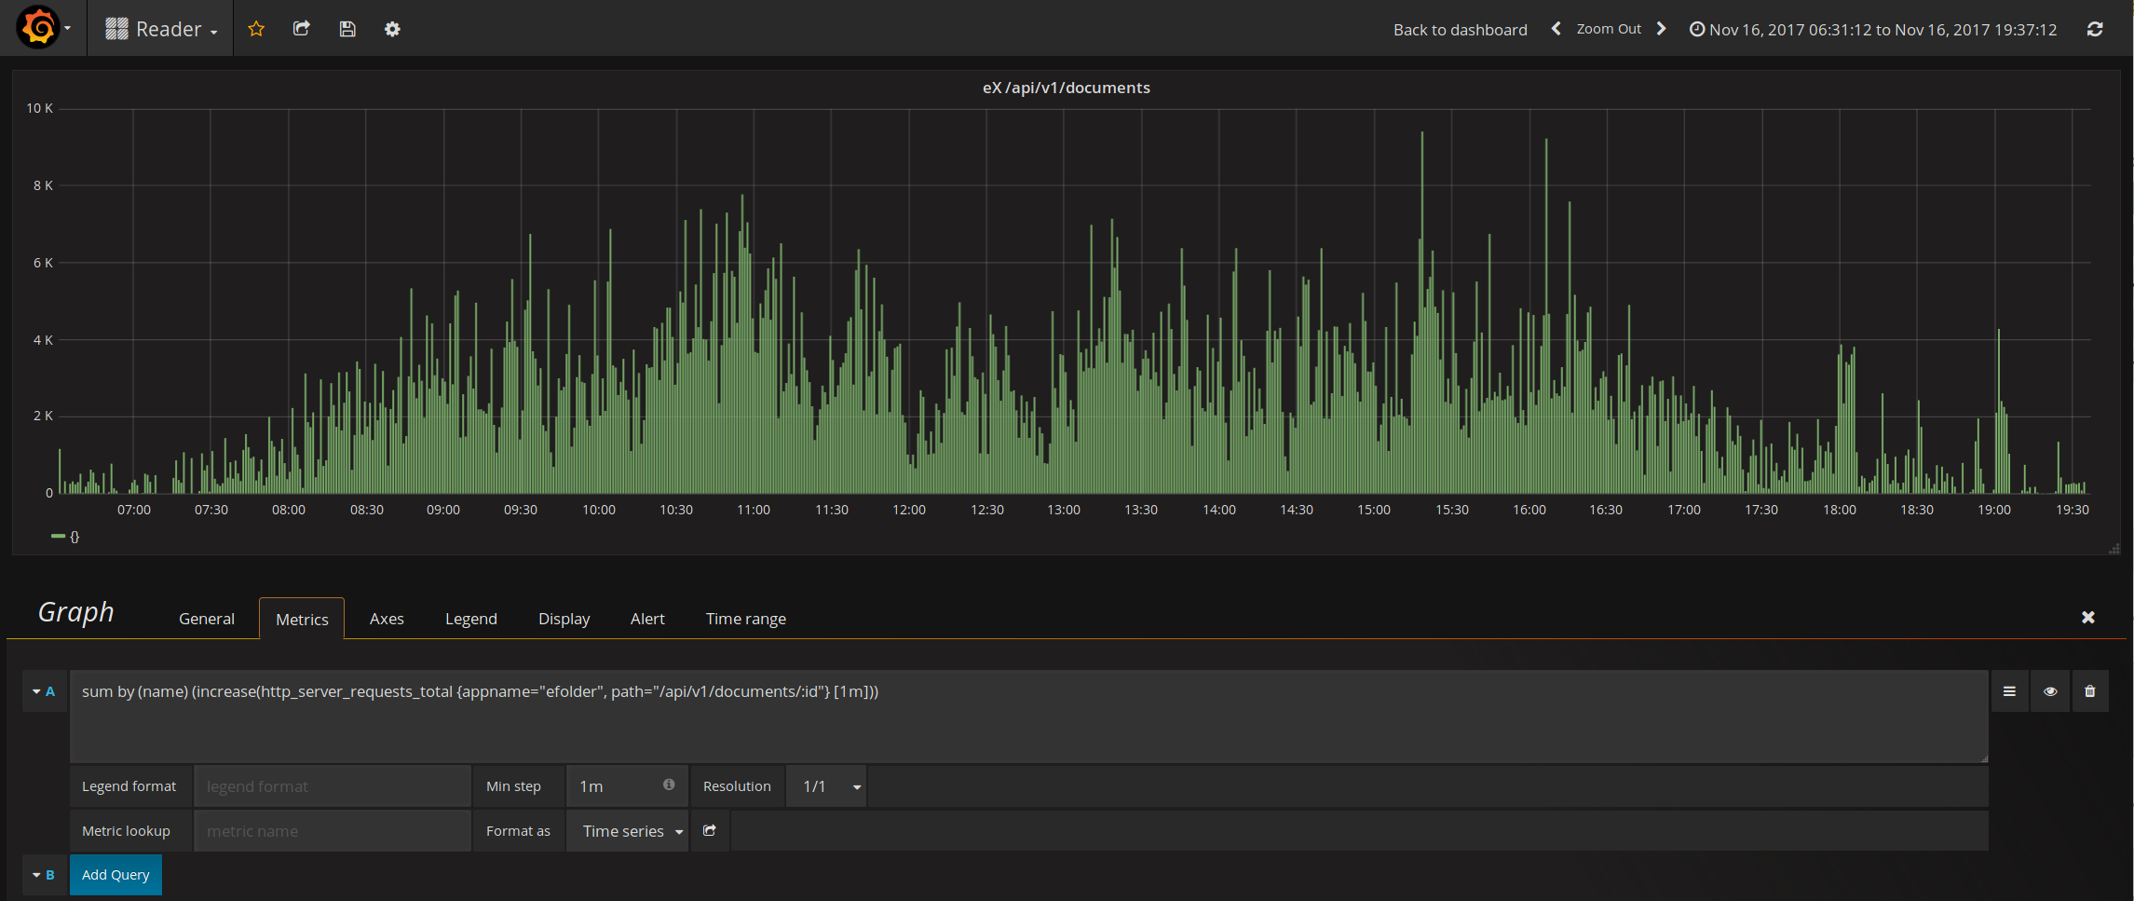Select the Metrics tab
This screenshot has width=2134, height=901.
[302, 619]
